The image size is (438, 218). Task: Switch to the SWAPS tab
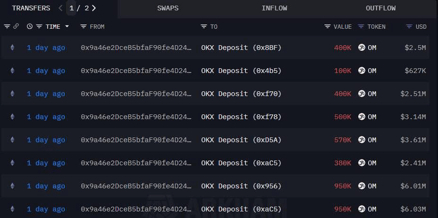168,8
